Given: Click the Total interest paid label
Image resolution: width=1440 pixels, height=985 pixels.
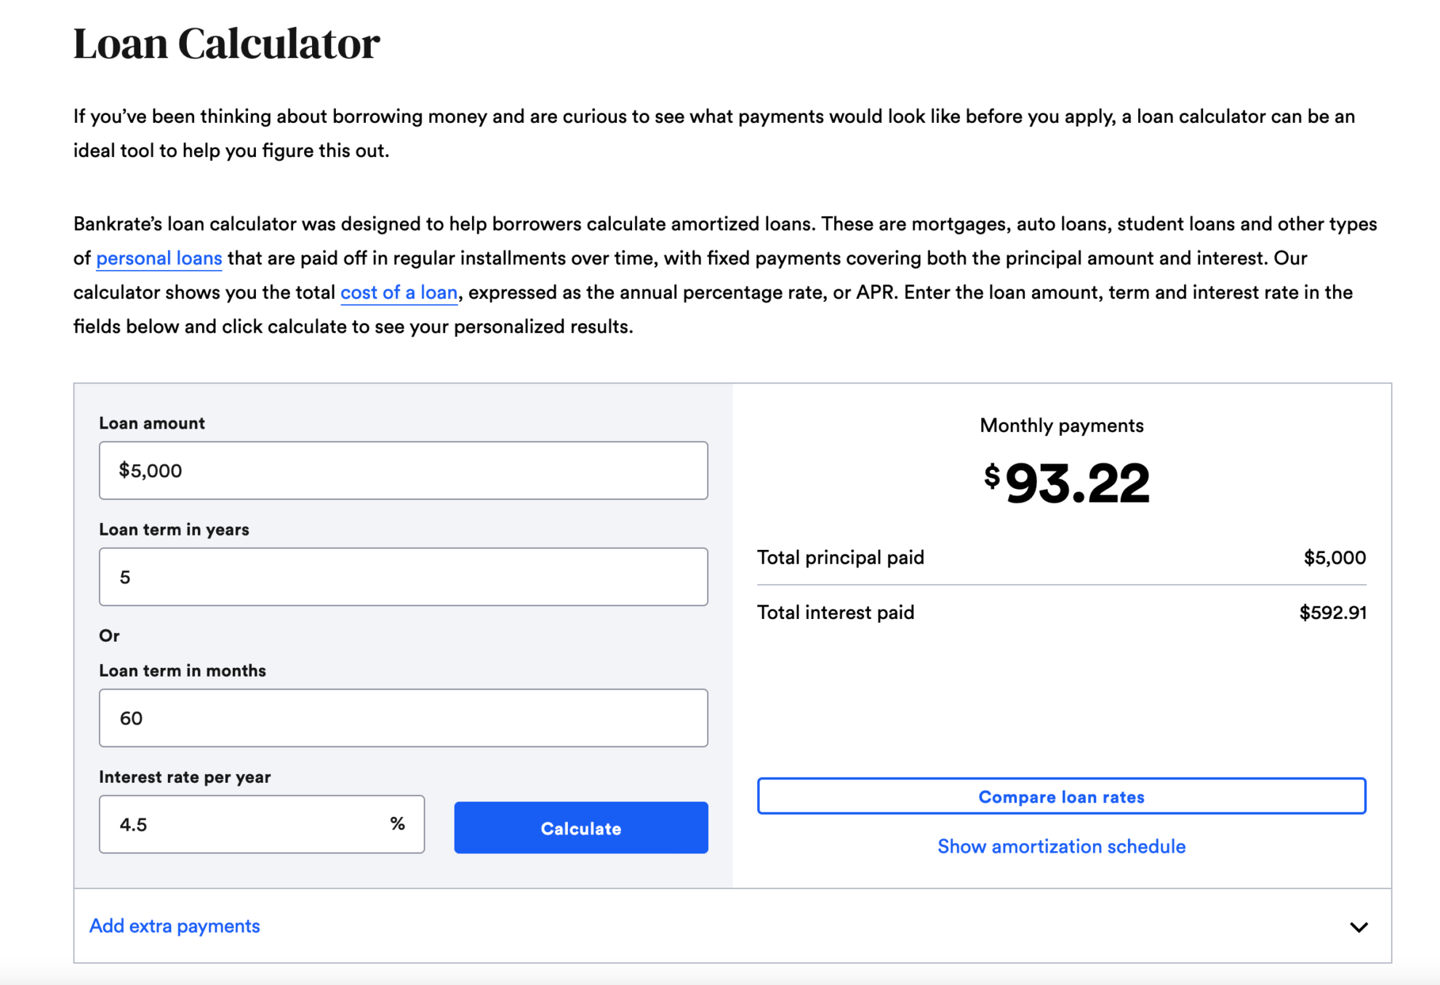Looking at the screenshot, I should click(836, 613).
